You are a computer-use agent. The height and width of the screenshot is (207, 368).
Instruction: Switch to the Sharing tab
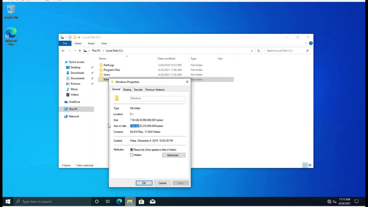(x=127, y=90)
